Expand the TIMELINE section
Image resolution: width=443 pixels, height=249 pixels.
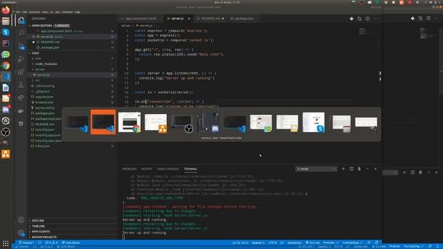(39, 226)
